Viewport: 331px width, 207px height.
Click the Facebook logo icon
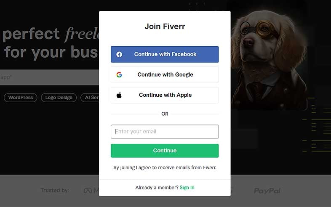coord(119,54)
